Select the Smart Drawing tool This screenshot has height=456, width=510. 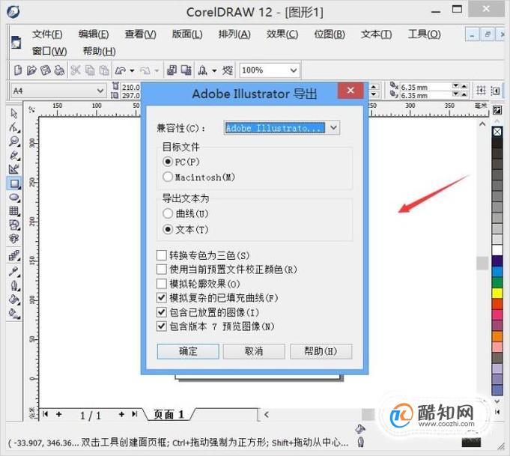coord(14,168)
